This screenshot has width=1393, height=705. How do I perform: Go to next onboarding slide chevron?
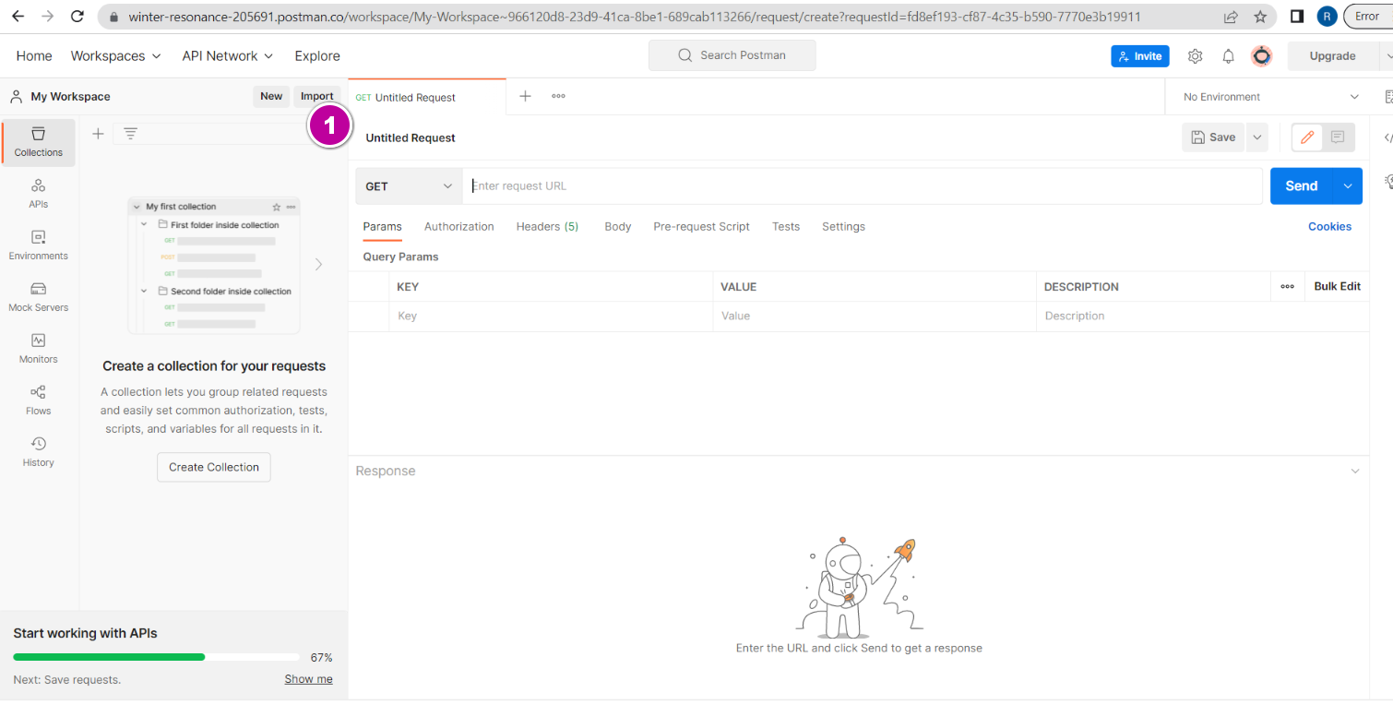(x=318, y=265)
